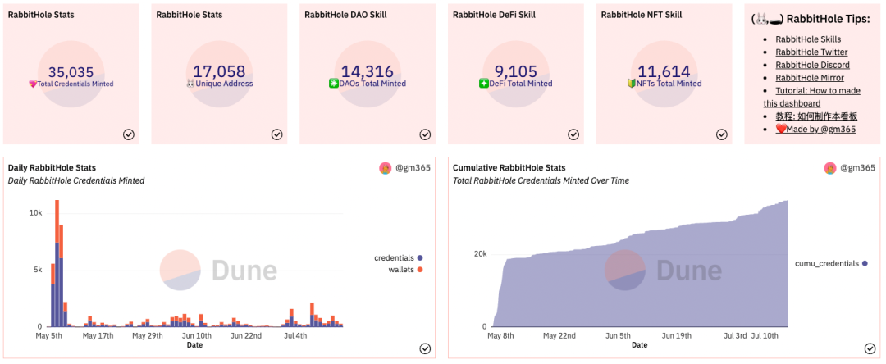Click checkmark icon on DeFi Skill card
This screenshot has width=886, height=364.
pyautogui.click(x=573, y=134)
